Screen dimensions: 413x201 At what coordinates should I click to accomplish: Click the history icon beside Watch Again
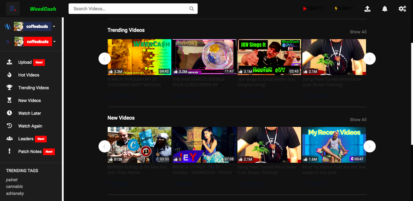click(x=9, y=126)
